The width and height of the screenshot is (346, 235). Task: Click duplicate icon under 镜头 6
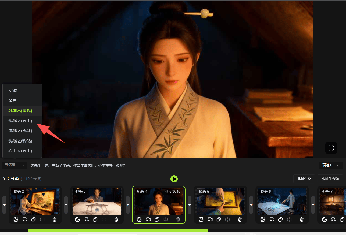280,219
